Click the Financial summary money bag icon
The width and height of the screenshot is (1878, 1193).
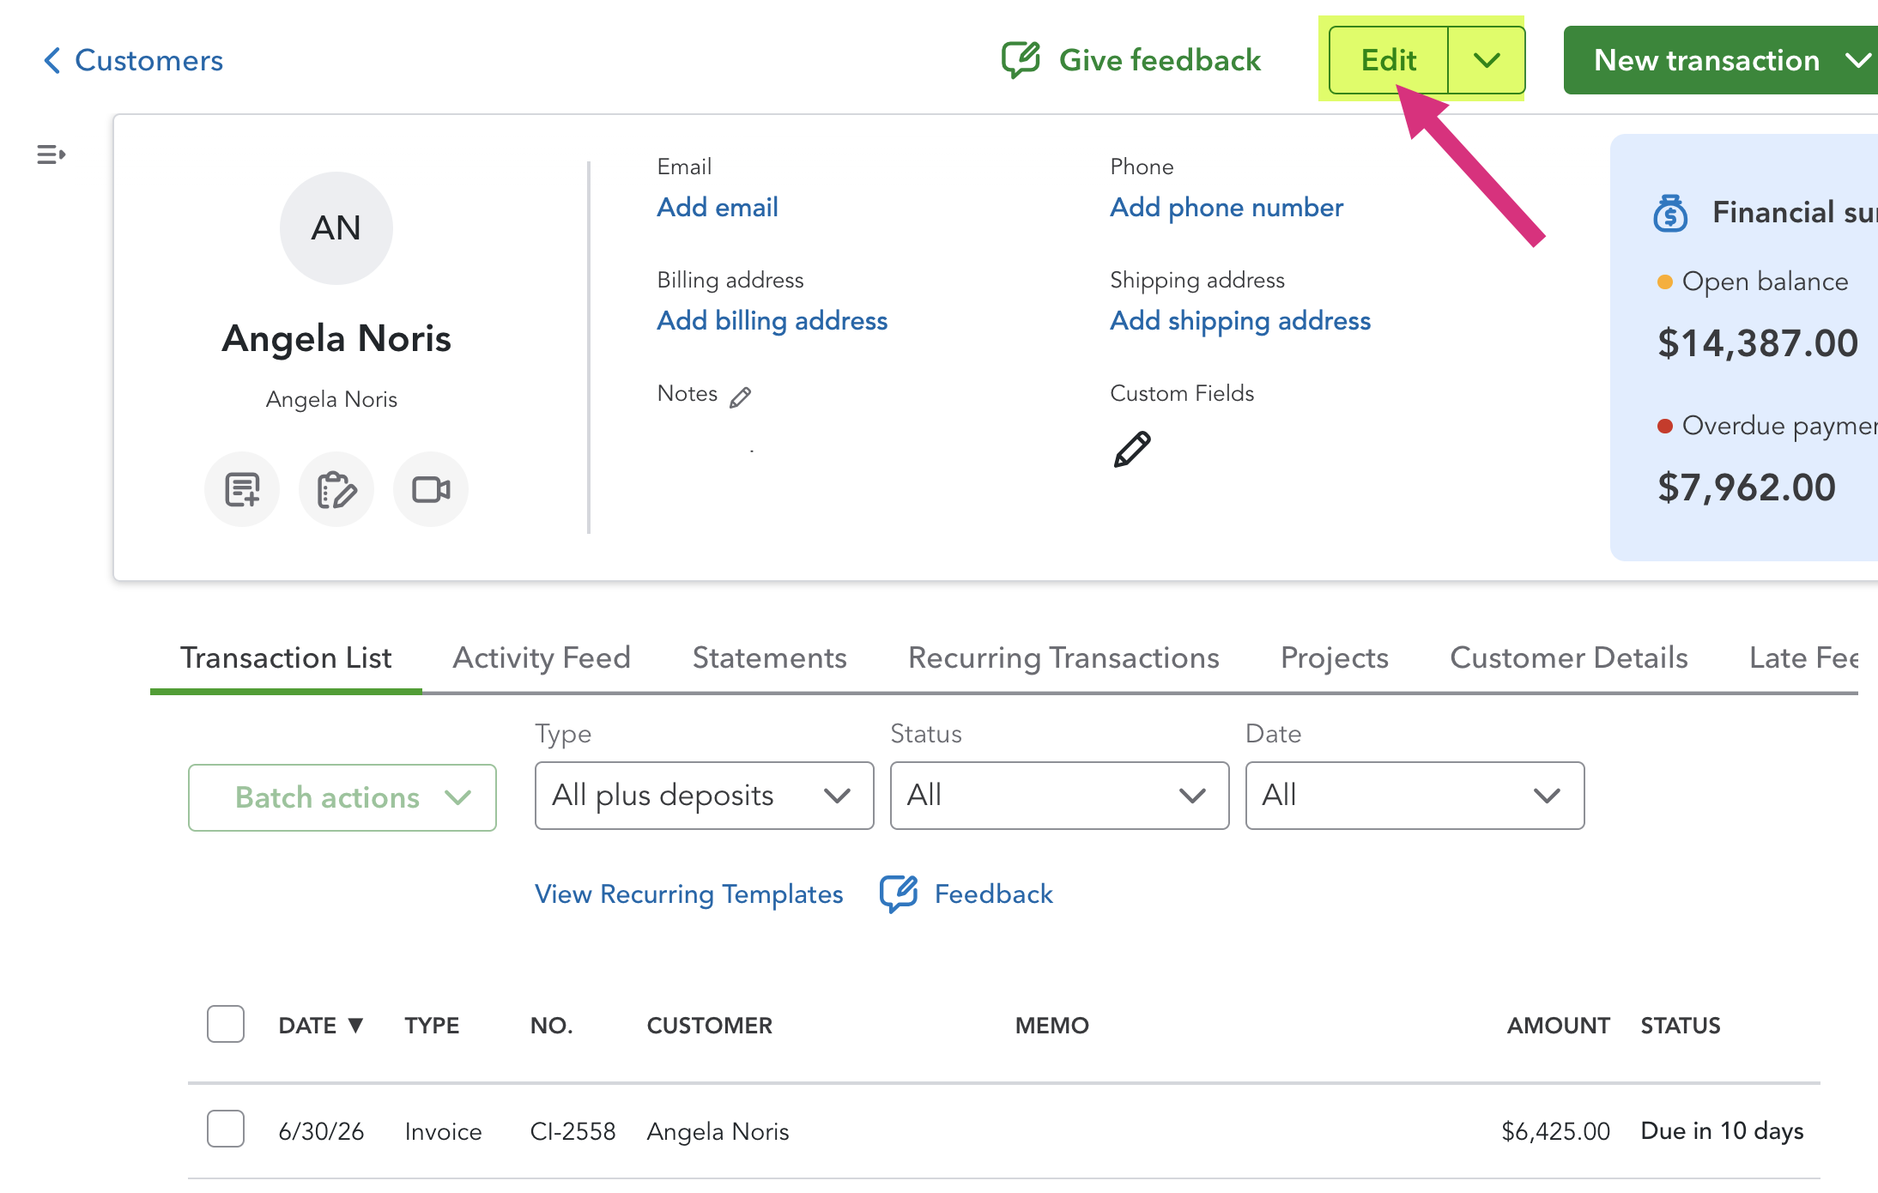(1670, 213)
